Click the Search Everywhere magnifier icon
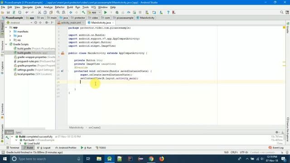Screen dimensions: 290x163 281,12
